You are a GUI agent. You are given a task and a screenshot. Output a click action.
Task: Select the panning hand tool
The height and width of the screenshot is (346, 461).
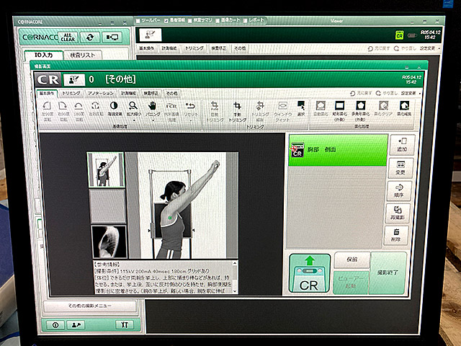[152, 105]
